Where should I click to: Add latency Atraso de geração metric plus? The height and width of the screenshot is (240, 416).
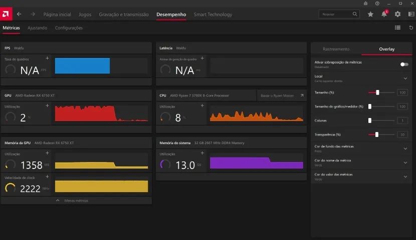pos(202,58)
